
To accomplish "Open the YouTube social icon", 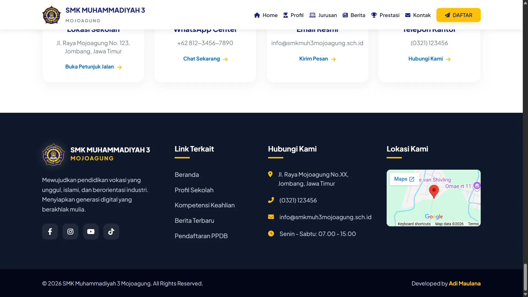I will (x=91, y=232).
